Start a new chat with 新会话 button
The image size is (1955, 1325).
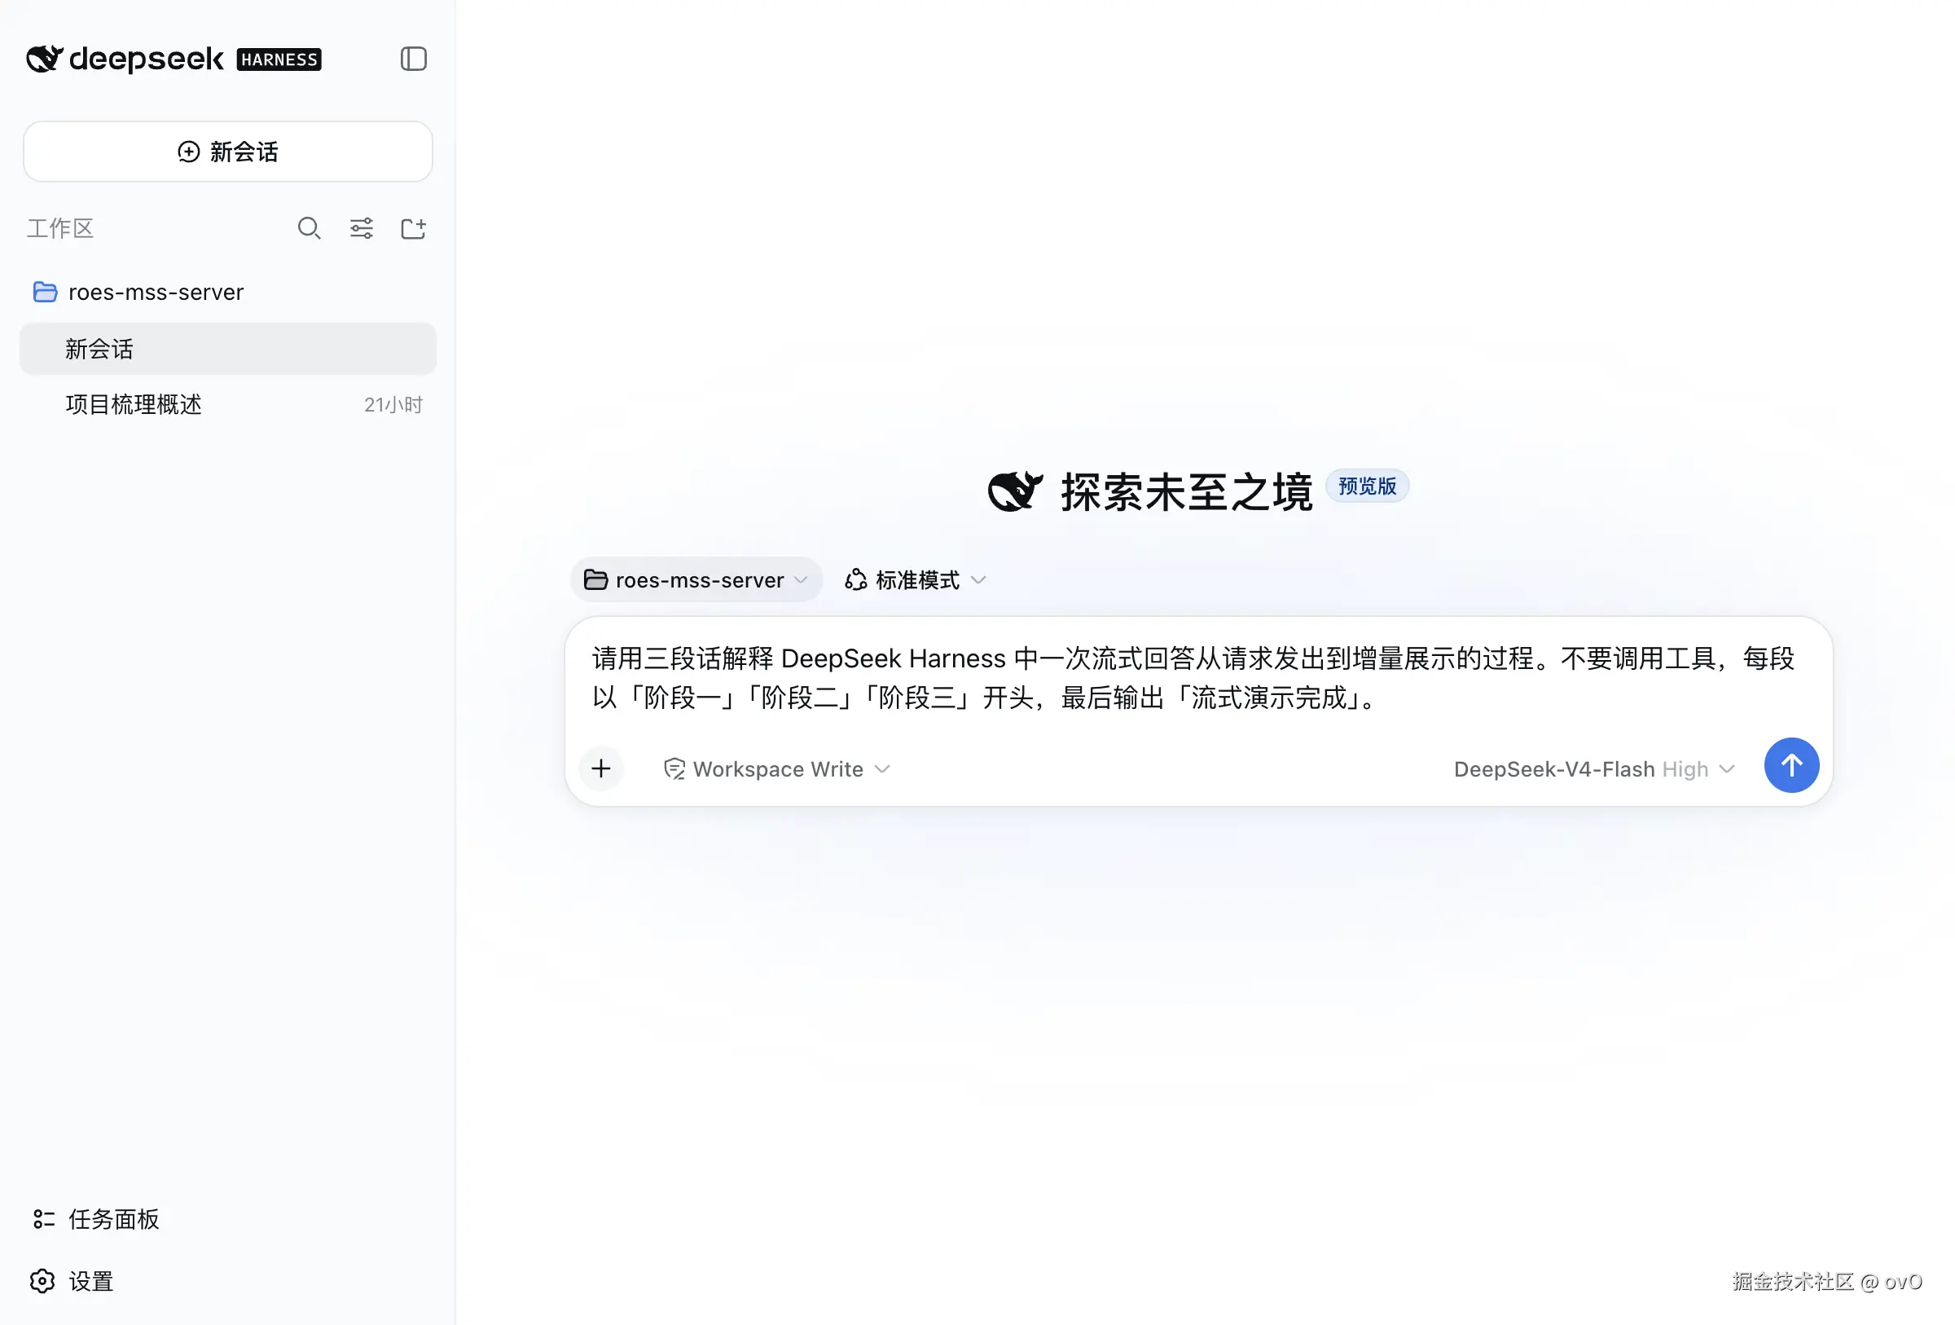click(x=228, y=152)
